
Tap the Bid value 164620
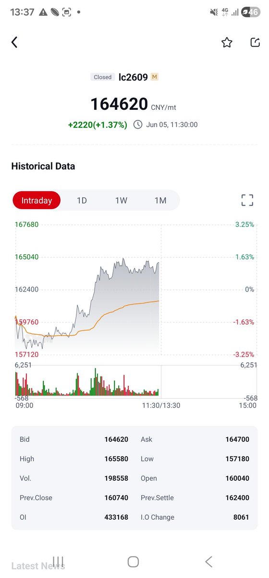[116, 439]
